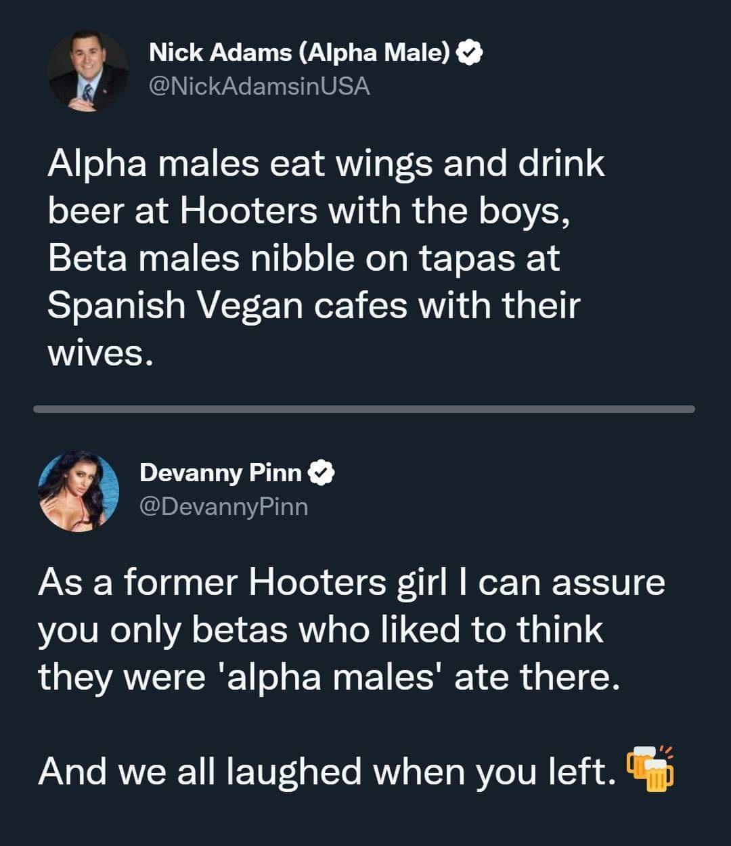The height and width of the screenshot is (846, 731).
Task: Click the Devanny Pinn display name
Action: click(x=220, y=472)
